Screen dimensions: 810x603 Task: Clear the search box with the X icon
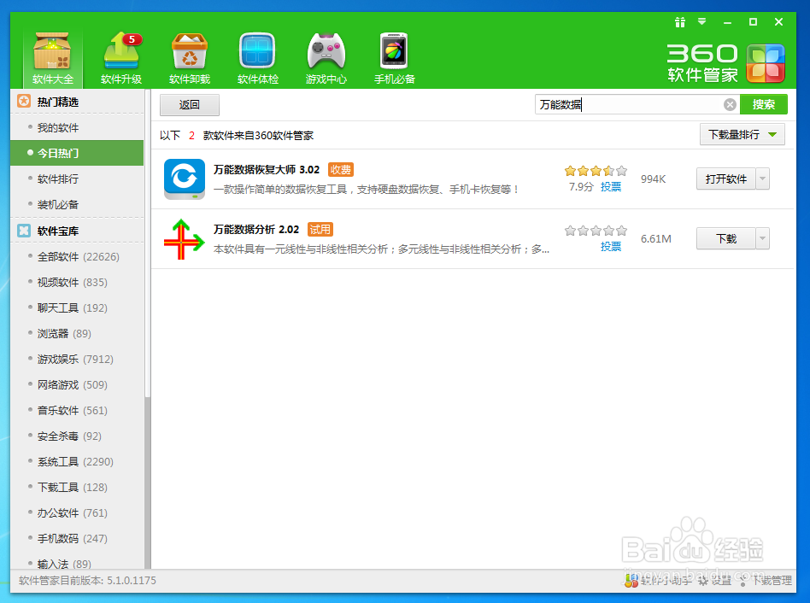point(730,105)
